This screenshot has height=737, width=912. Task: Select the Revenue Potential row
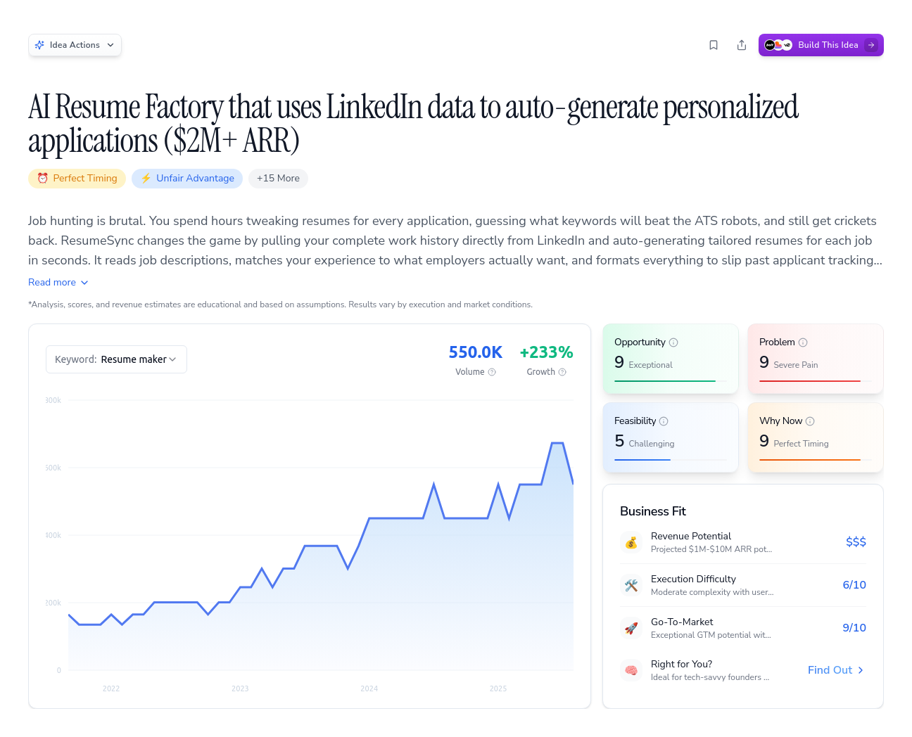(742, 542)
